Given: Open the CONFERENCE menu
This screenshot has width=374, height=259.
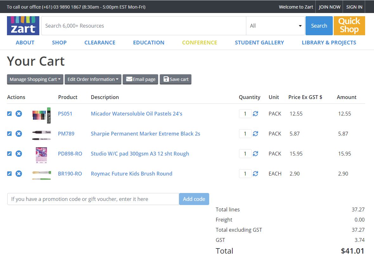Looking at the screenshot, I should click(200, 43).
